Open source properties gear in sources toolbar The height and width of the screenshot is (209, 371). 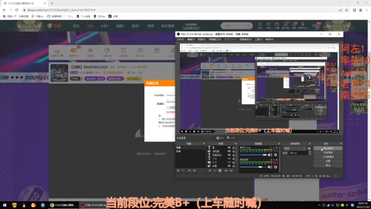[x=220, y=170]
